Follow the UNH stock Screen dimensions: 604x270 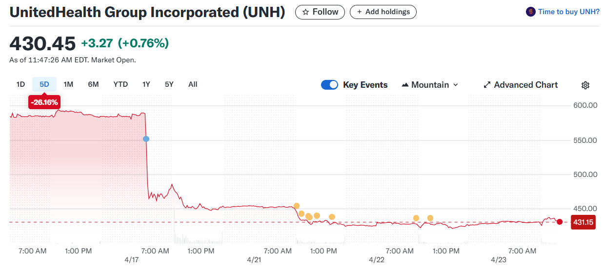point(320,12)
